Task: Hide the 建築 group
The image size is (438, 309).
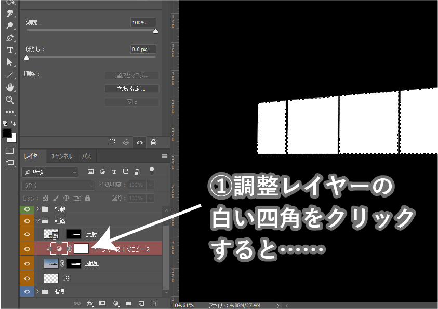Action: click(27, 221)
